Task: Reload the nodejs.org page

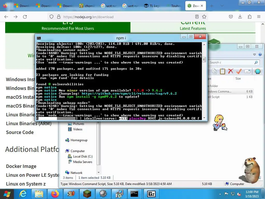Action: [25, 17]
